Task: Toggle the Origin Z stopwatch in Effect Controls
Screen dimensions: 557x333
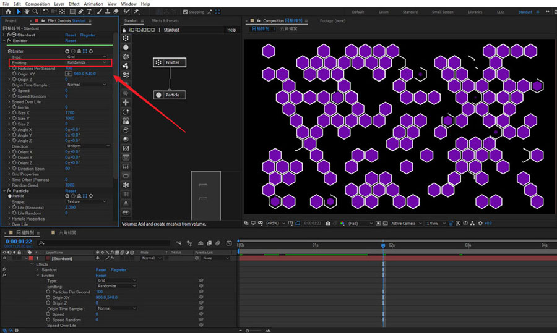Action: (x=13, y=80)
